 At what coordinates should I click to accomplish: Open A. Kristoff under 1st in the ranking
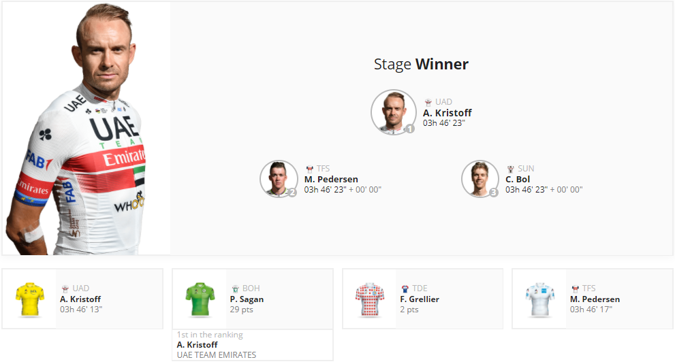pos(197,345)
